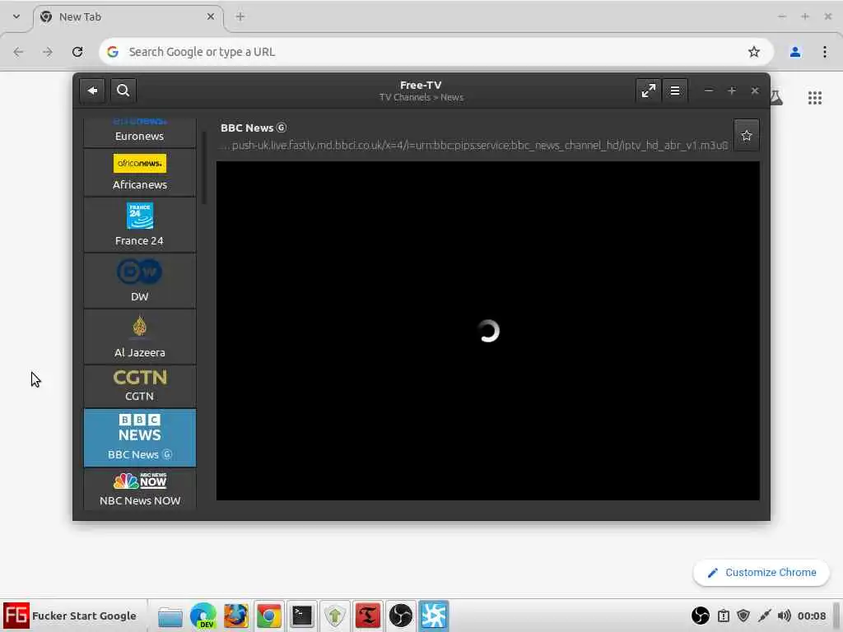Click the clock showing 00:08
This screenshot has width=843, height=632.
tap(811, 616)
